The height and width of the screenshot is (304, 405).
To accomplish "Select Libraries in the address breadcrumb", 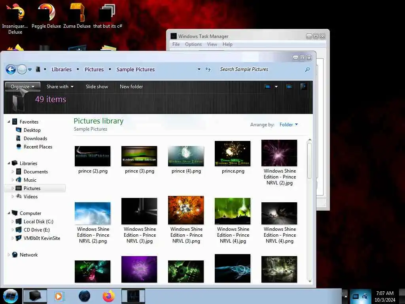I will coord(61,69).
